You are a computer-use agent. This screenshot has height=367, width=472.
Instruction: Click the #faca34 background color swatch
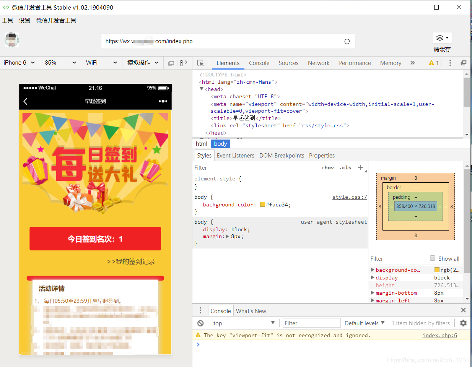point(262,205)
